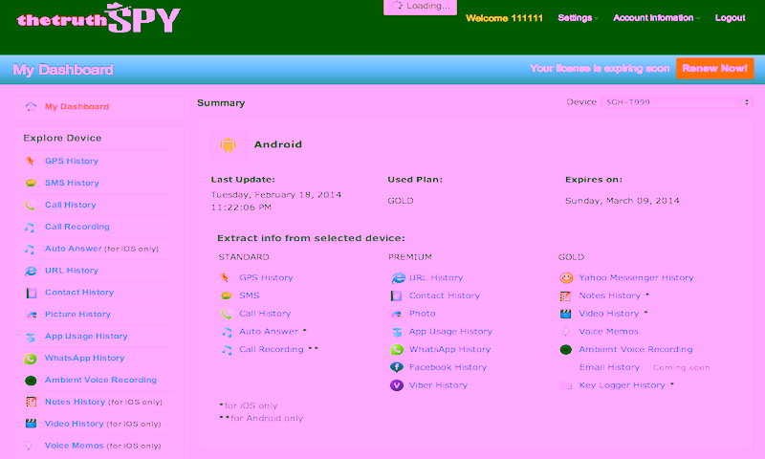Click the WhatsApp History icon in sidebar
The height and width of the screenshot is (459, 765).
31,359
